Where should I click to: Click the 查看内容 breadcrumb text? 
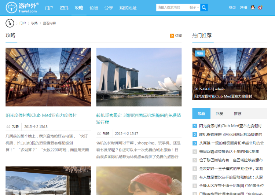[49, 23]
